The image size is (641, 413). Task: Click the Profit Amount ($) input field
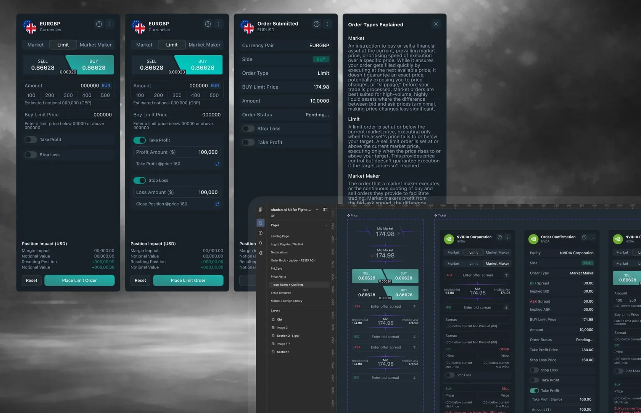[x=177, y=152]
